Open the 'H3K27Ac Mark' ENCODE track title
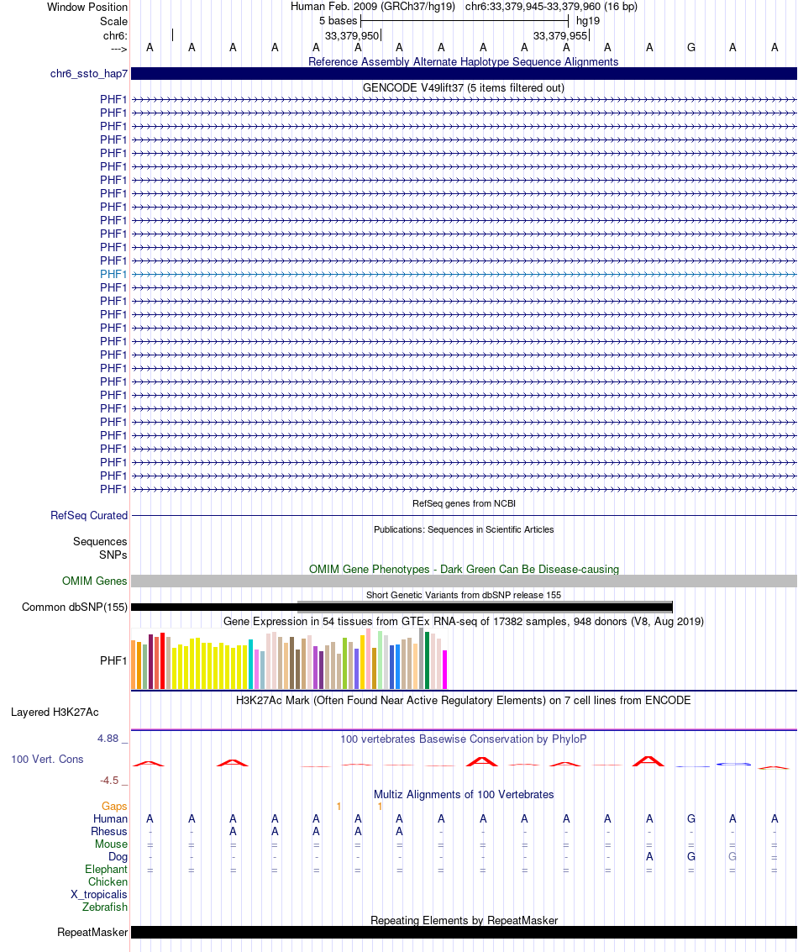 tap(464, 701)
